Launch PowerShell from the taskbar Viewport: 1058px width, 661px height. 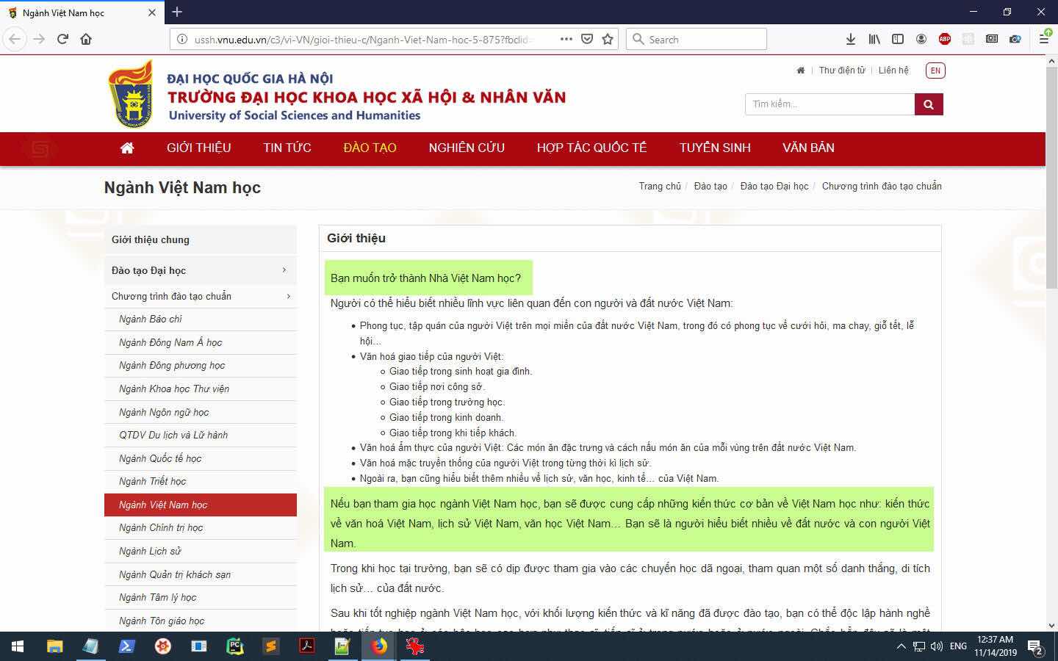click(x=127, y=646)
